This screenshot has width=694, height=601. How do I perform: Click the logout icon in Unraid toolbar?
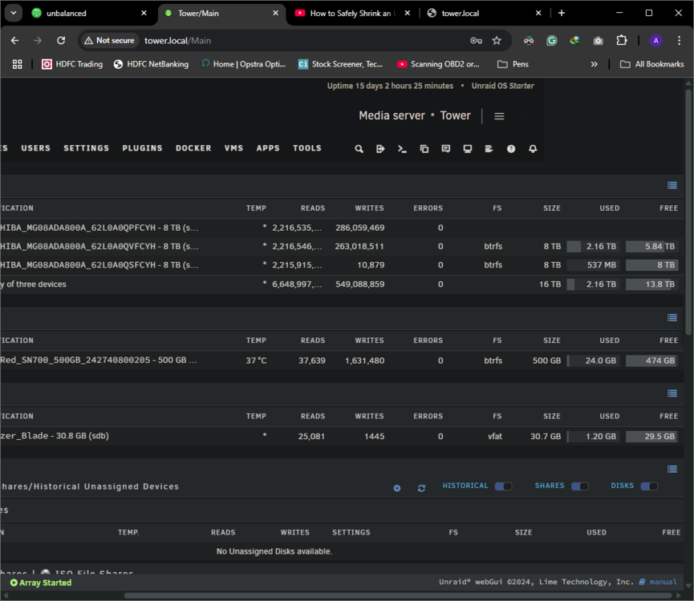380,149
